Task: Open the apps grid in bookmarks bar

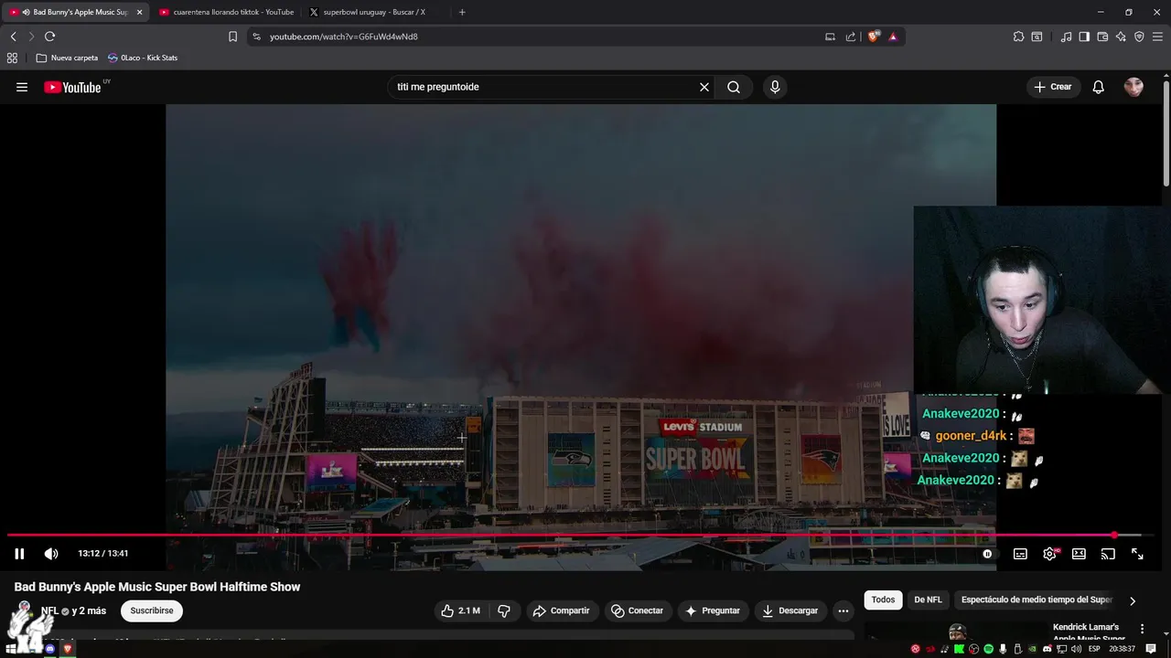Action: pyautogui.click(x=12, y=58)
